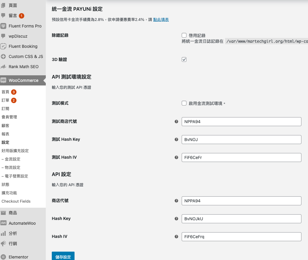Viewport: 308px width, 260px height.
Task: Switch to 金流設定 submenu item
Action: pos(12,159)
